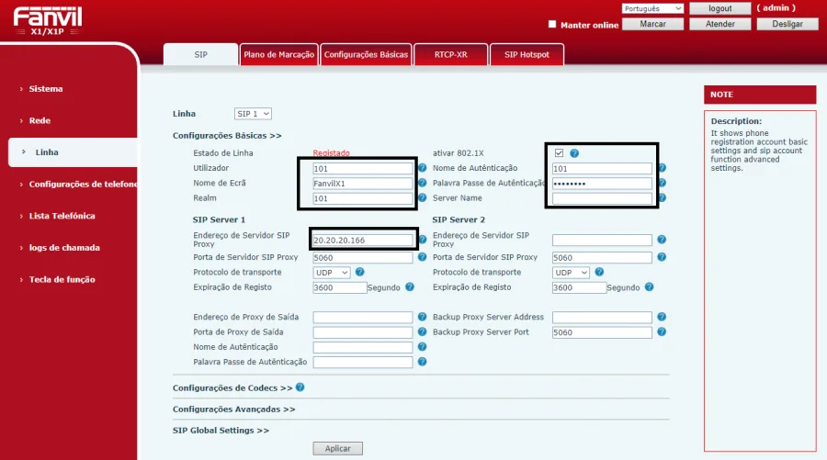The image size is (827, 460).
Task: Click help icon for SIP Server 2 proxy port
Action: point(662,257)
